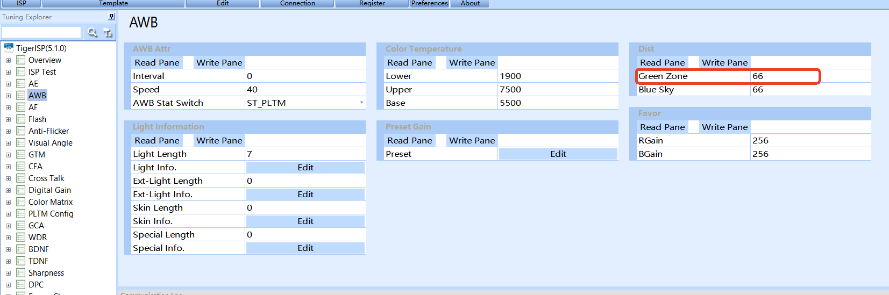889x295 pixels.
Task: Click Write Pane in Favor section
Action: [x=725, y=127]
